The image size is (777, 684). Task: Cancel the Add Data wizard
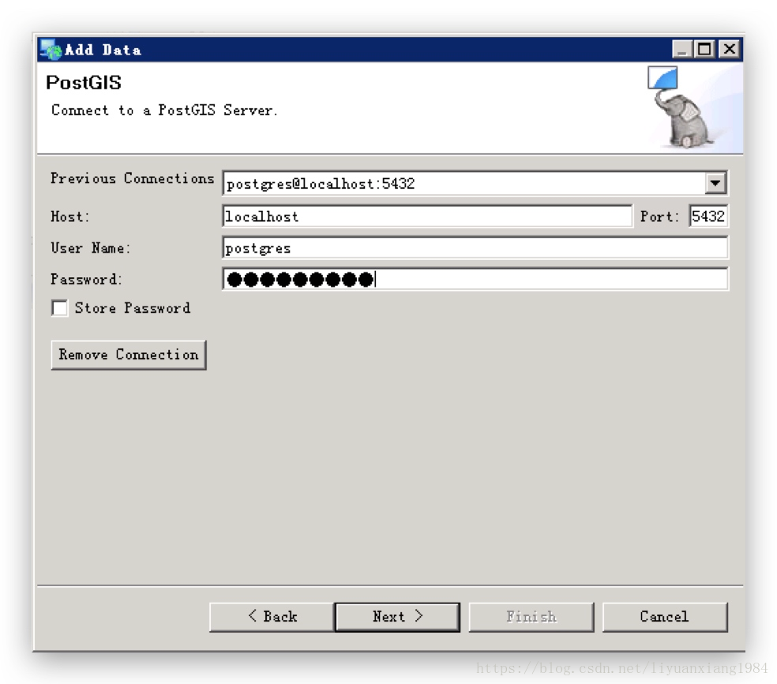coord(665,617)
